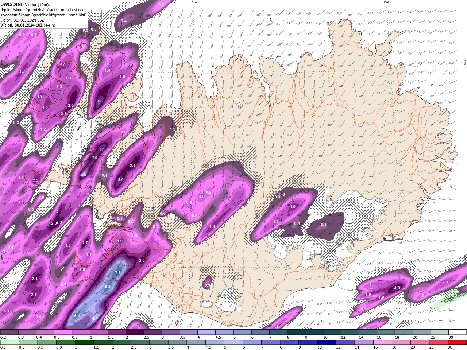Select the dark teal swatch above upper-row label 8
Screen dimensions: 467x350
296,332
